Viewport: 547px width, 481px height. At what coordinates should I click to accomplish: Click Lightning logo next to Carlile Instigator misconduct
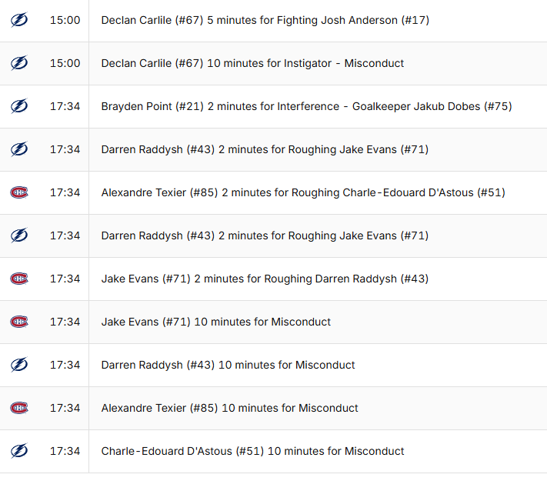coord(19,63)
